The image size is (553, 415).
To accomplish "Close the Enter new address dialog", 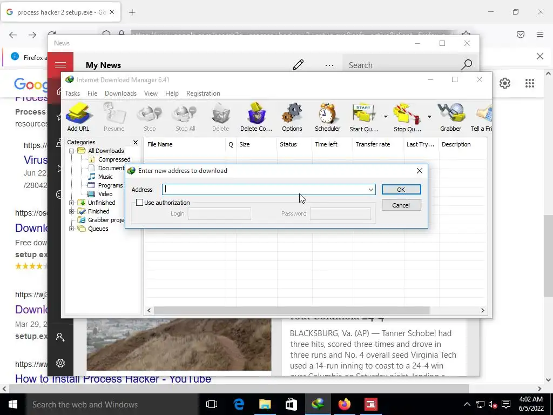I will 419,171.
